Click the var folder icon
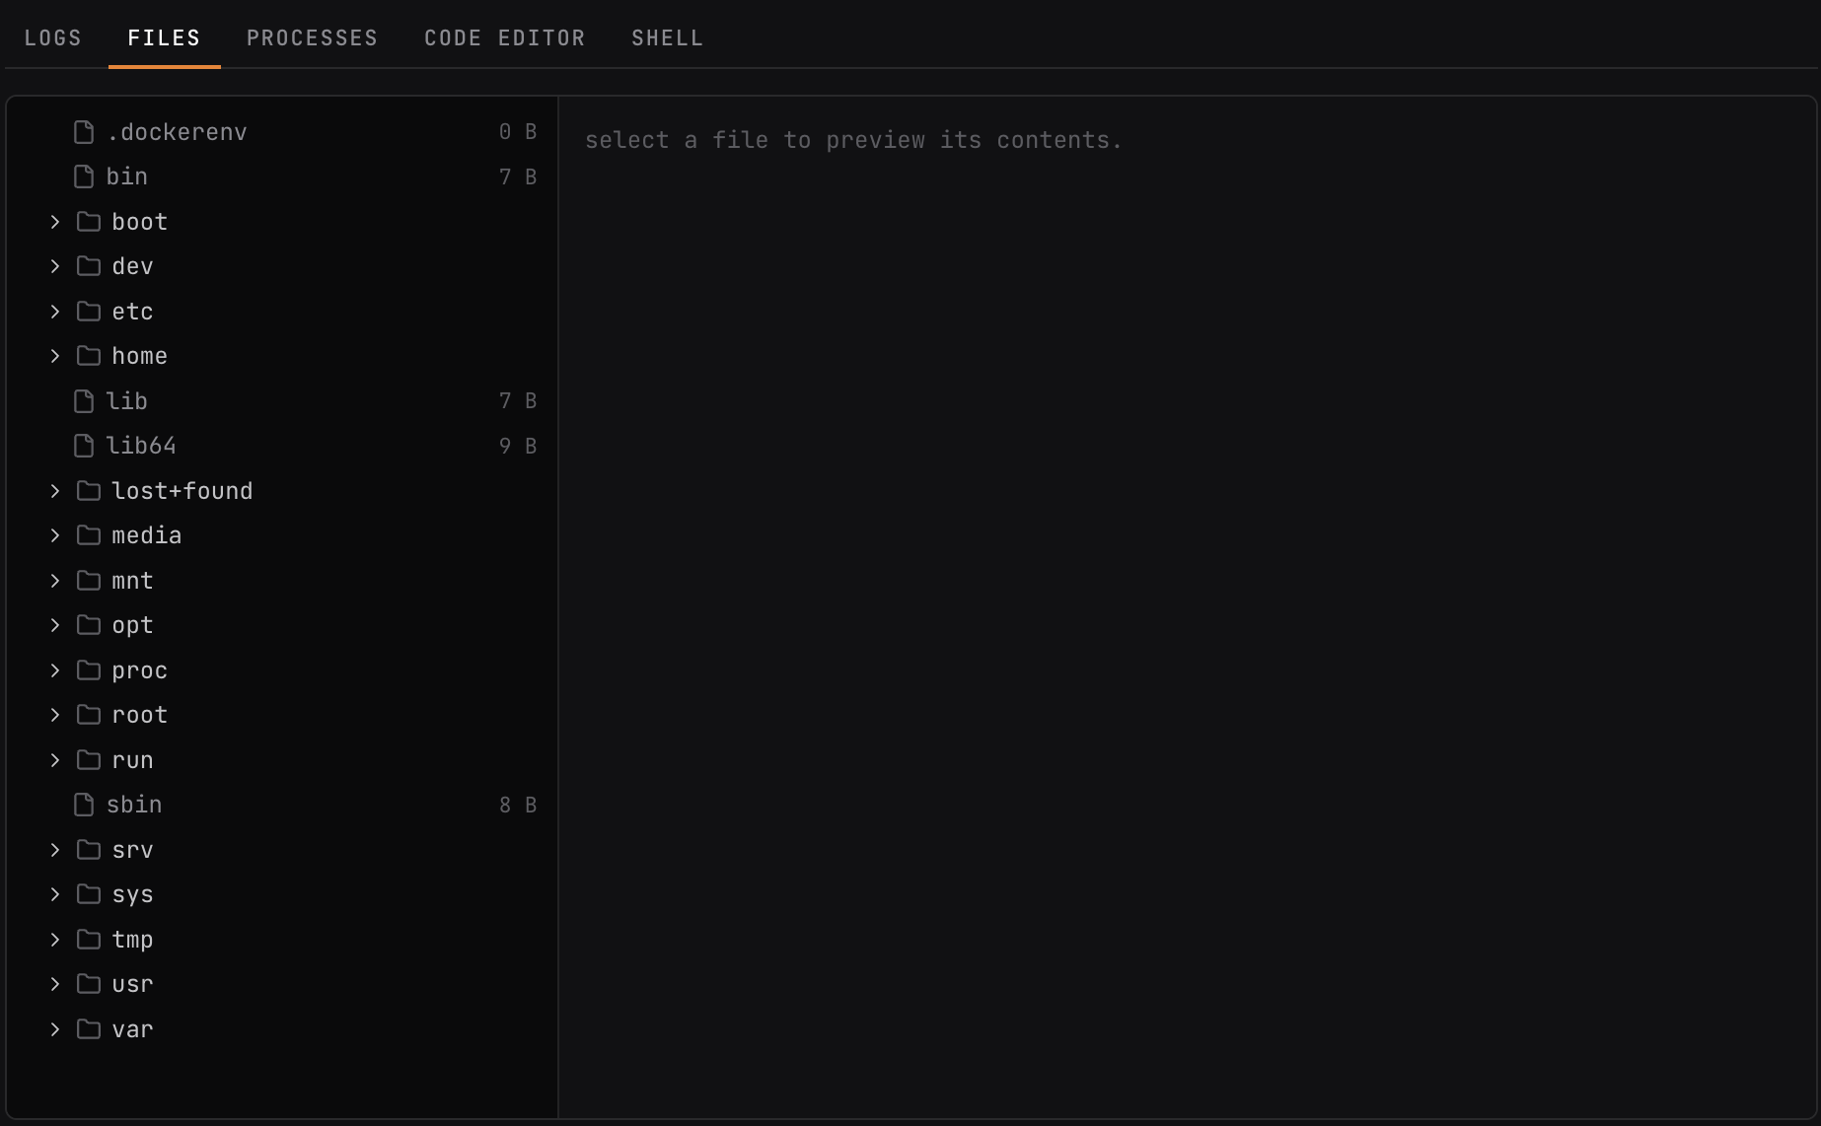1821x1126 pixels. point(89,1029)
